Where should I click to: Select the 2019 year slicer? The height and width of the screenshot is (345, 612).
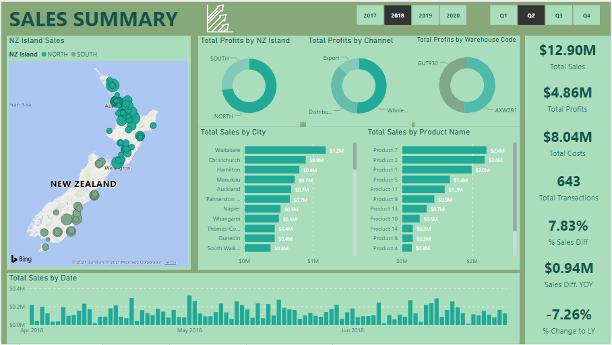[x=425, y=15]
